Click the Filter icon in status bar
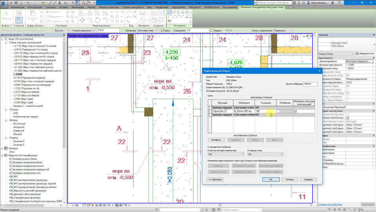This screenshot has width=376, height=212. click(360, 210)
